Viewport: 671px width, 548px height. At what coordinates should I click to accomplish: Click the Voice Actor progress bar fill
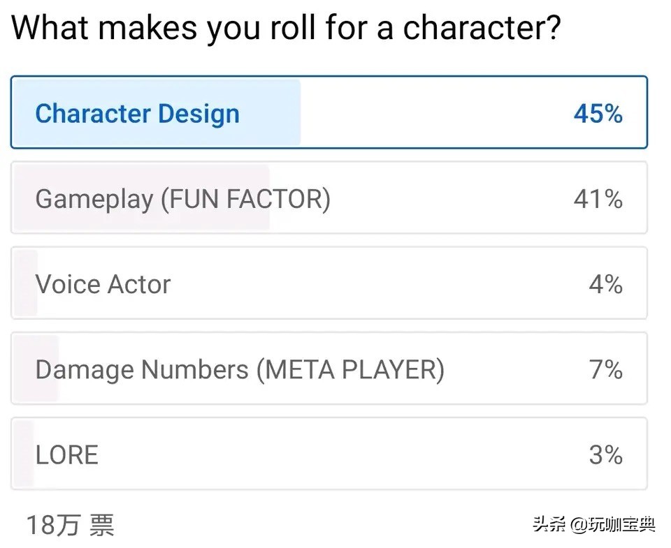26,283
